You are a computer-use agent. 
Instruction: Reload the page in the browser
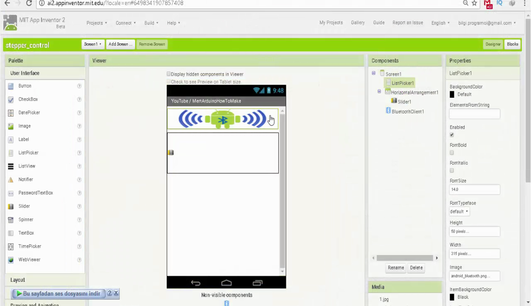point(29,3)
